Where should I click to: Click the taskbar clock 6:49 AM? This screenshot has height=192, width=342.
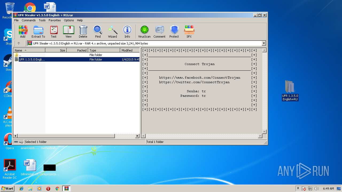[328, 189]
